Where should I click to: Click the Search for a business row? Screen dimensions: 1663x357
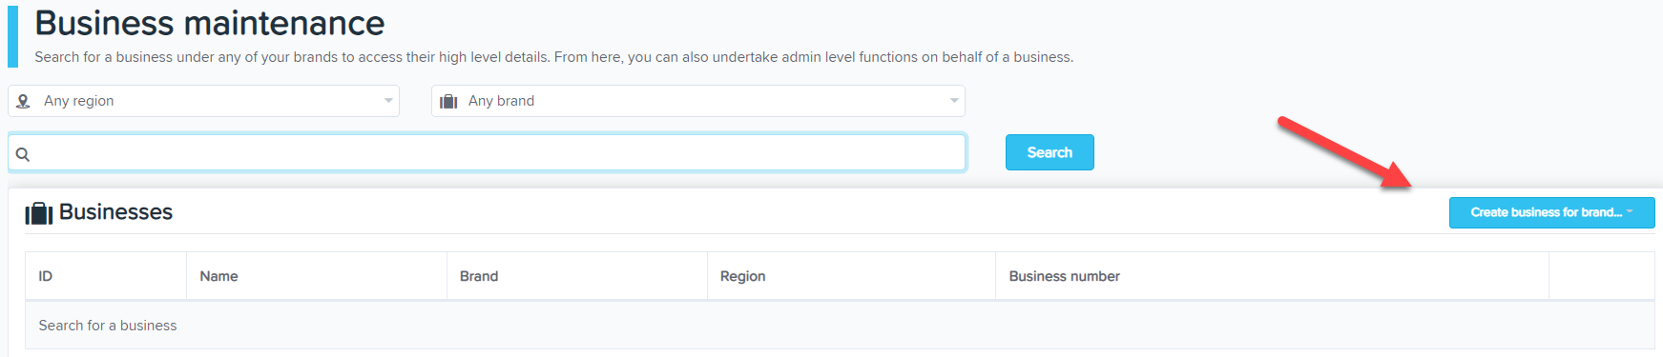840,326
